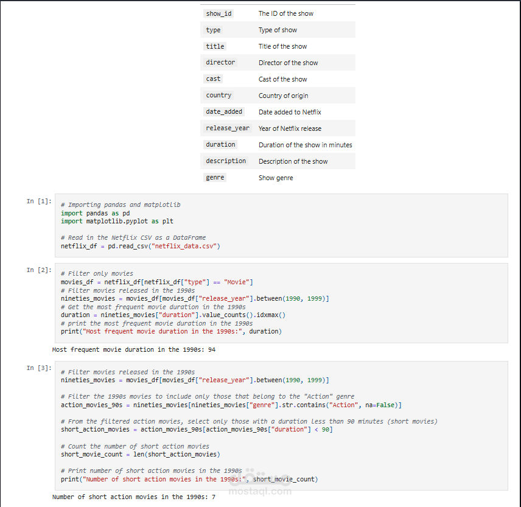Image resolution: width=521 pixels, height=507 pixels.
Task: Click the In [2] code cell
Action: (x=281, y=303)
